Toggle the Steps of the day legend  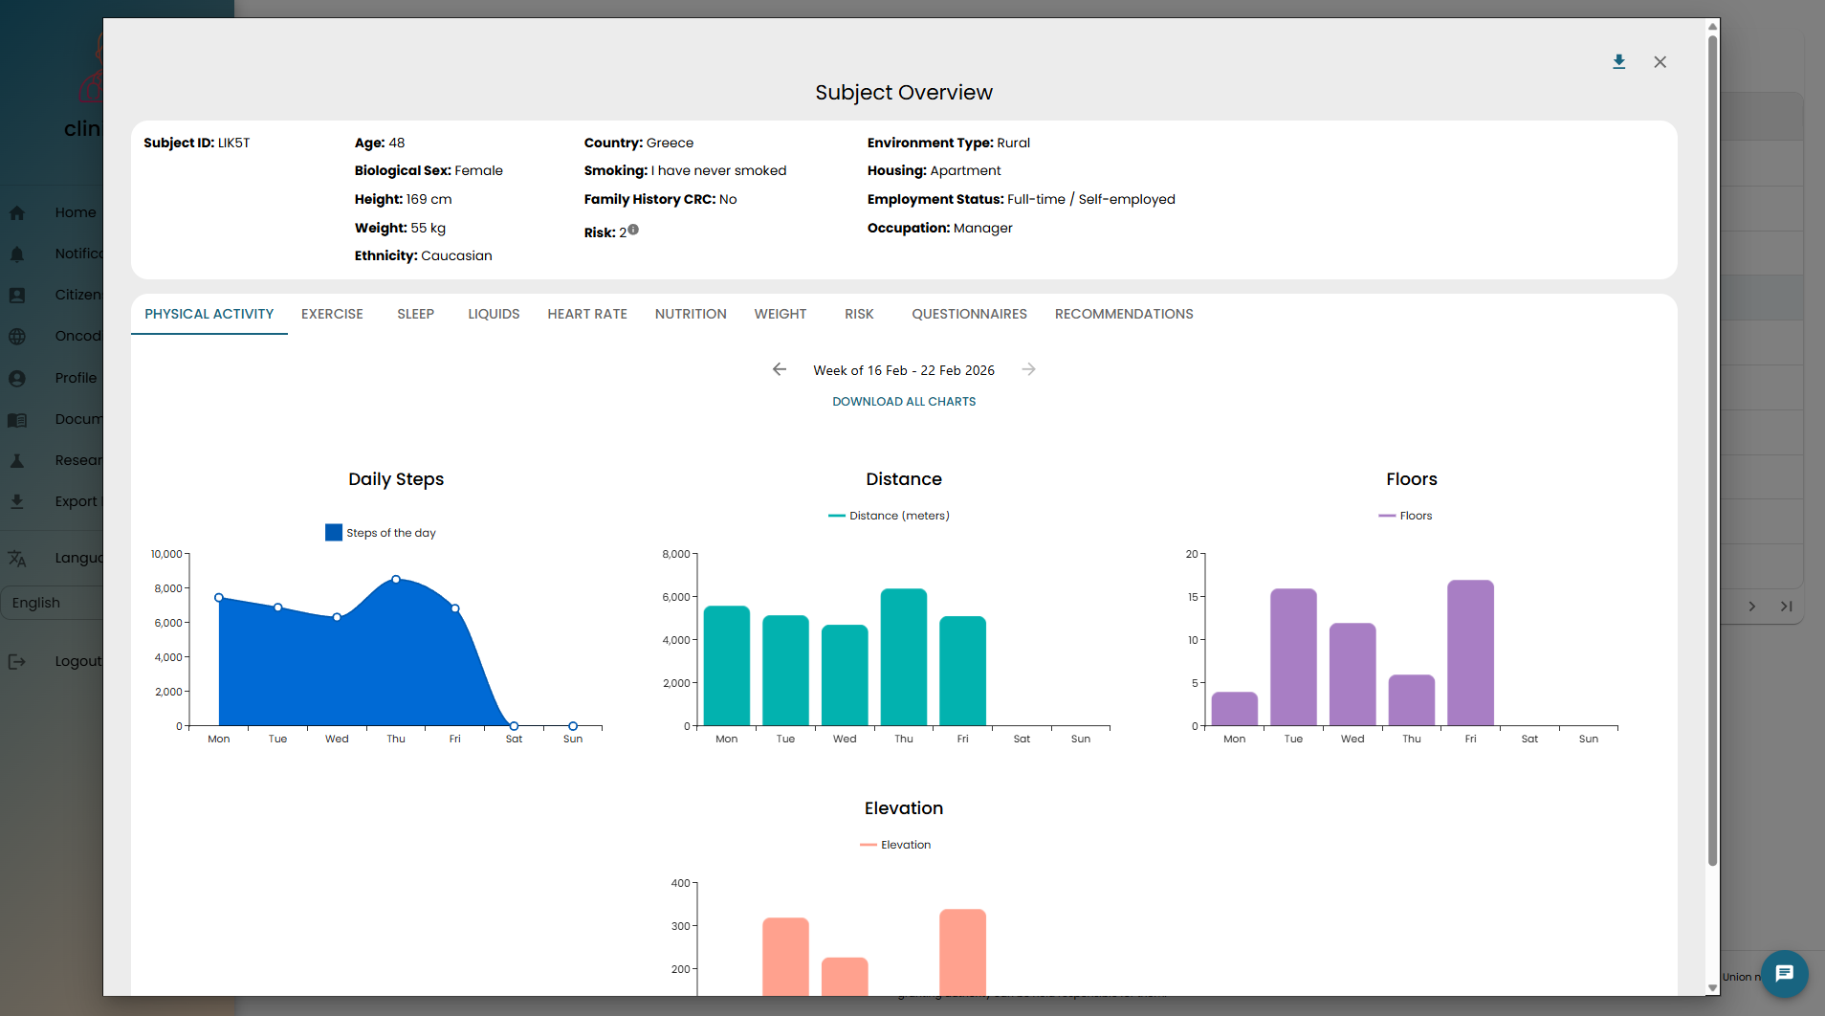(x=381, y=533)
